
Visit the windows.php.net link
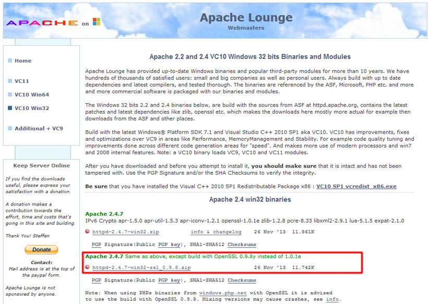coord(223,293)
